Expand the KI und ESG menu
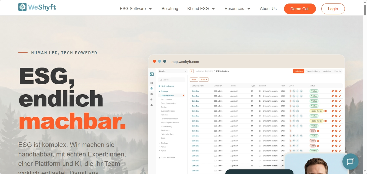The width and height of the screenshot is (367, 174). (x=201, y=9)
